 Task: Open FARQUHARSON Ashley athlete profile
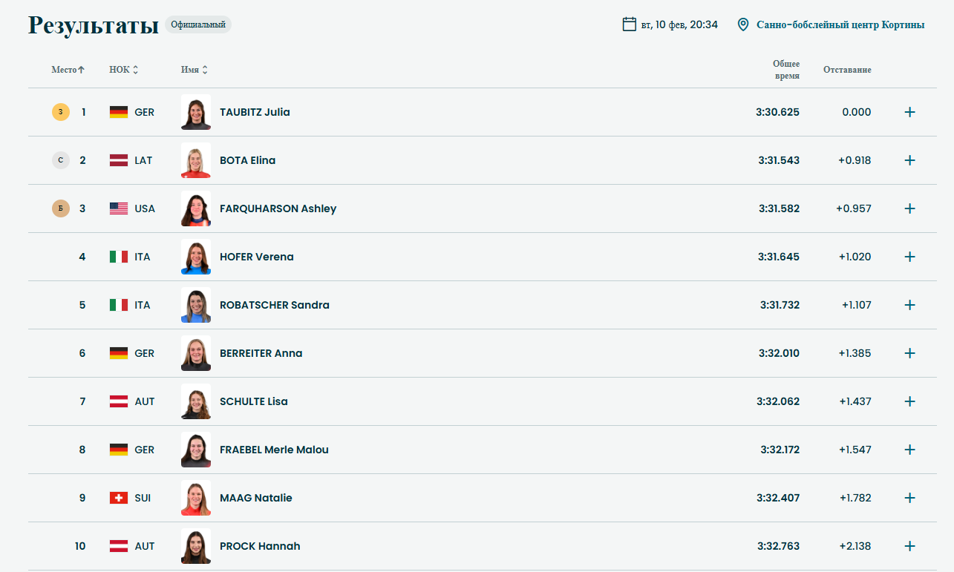tap(278, 208)
